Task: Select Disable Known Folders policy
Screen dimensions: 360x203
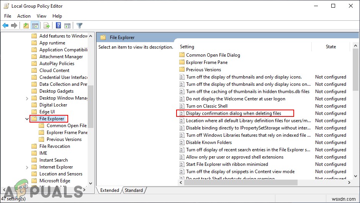Action: pyautogui.click(x=209, y=142)
